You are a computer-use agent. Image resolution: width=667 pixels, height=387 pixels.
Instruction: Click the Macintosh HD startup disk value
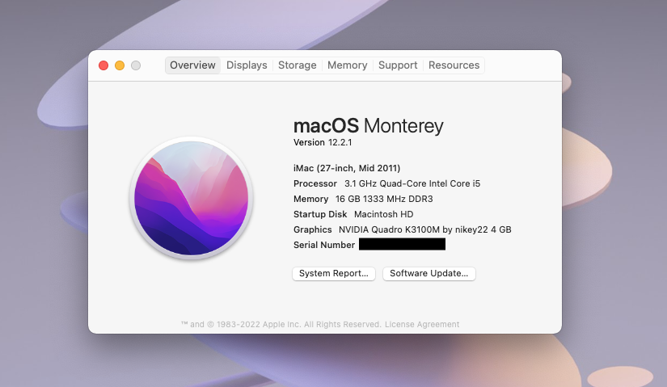pyautogui.click(x=384, y=214)
